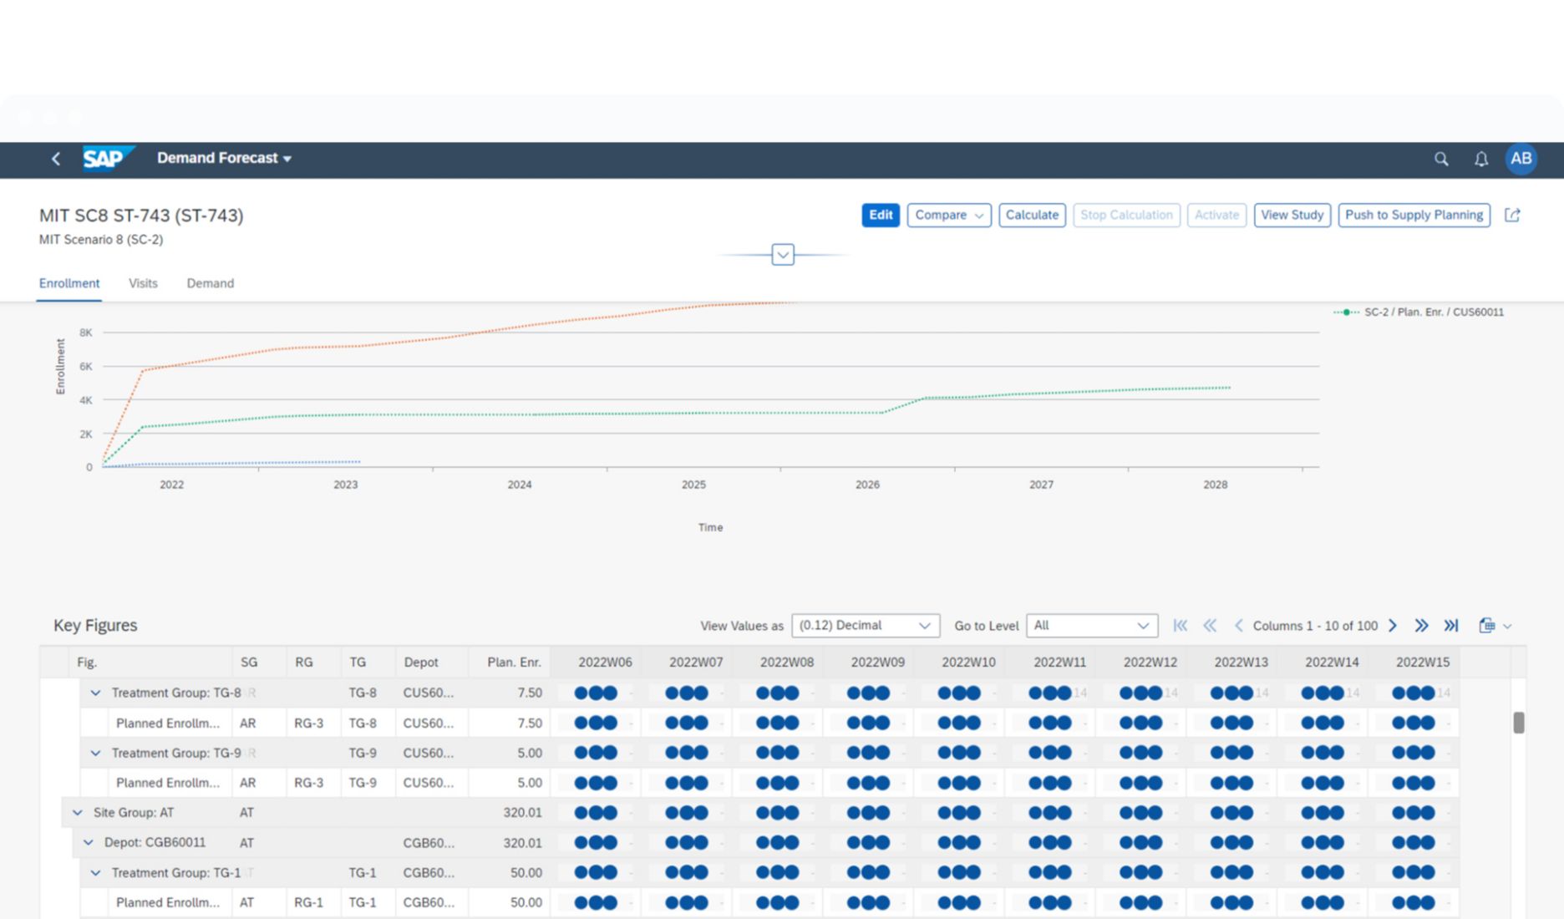Open the AB user avatar menu

click(x=1521, y=159)
